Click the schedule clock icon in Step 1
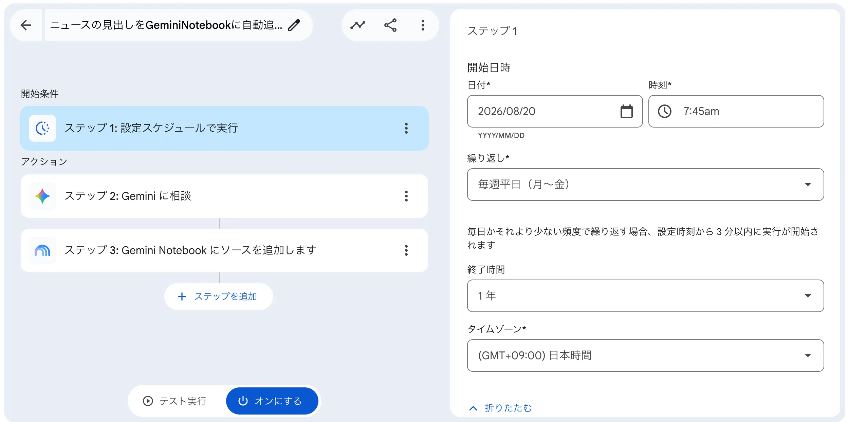Viewport: 848px width, 422px height. (x=42, y=128)
